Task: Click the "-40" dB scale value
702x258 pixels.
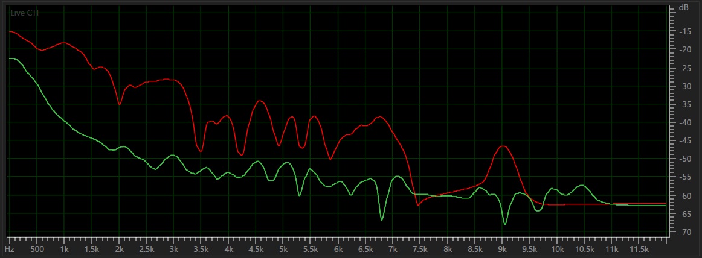Action: 686,123
